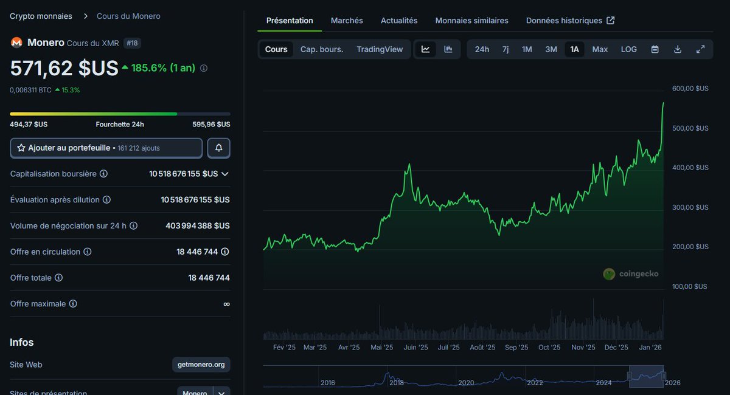
Task: Click the Juin '25 axis label
Action: pos(415,348)
